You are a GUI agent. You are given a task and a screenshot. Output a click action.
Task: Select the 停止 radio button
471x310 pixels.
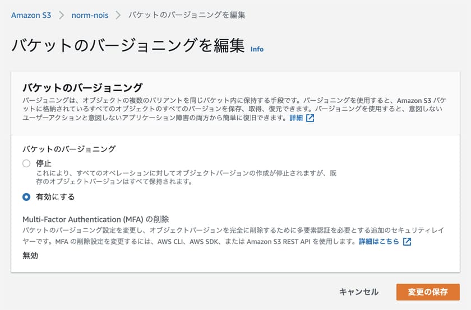26,163
